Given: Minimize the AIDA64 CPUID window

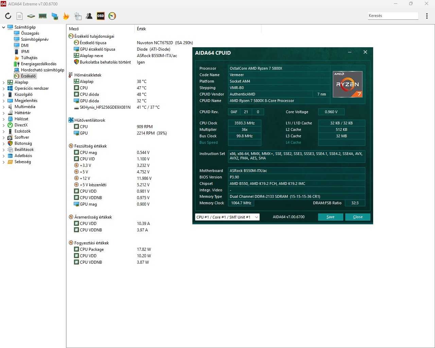Looking at the screenshot, I should point(350,52).
